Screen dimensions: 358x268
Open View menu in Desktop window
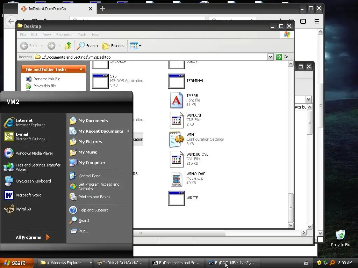(47, 35)
